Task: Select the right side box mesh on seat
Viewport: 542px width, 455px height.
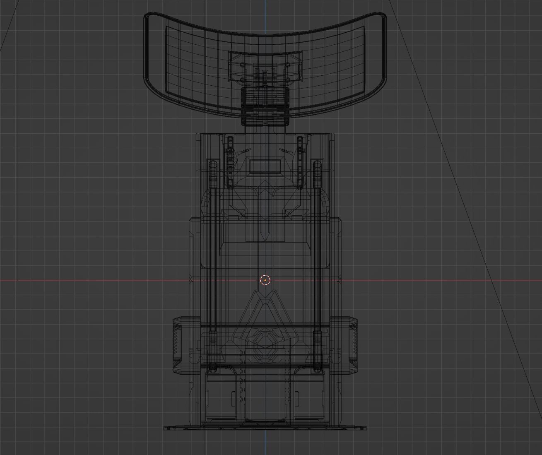Action: click(344, 346)
